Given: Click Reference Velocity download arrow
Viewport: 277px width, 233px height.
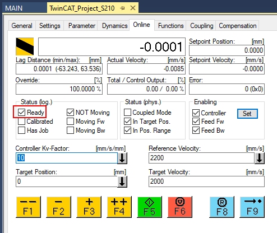Looking at the screenshot, I should tap(260, 158).
